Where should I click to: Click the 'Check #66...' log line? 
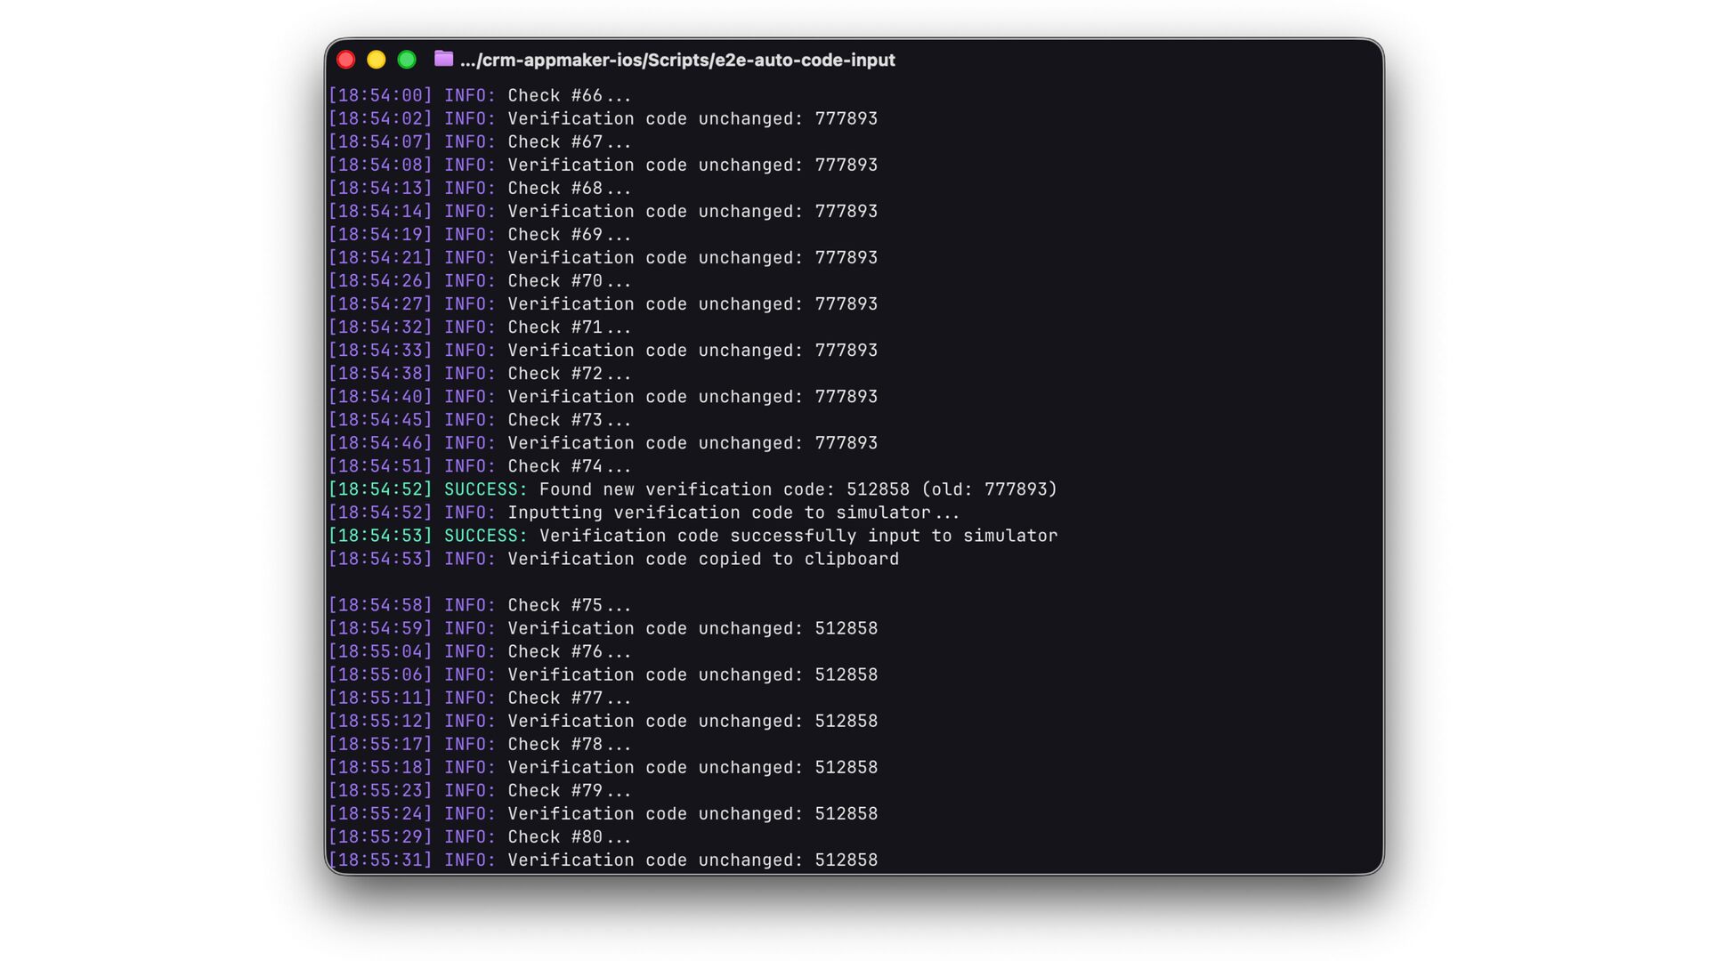569,95
